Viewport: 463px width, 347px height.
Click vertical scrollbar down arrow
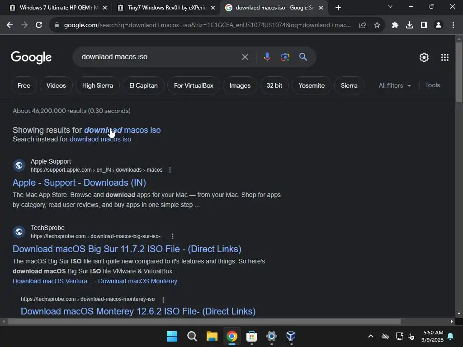click(459, 314)
